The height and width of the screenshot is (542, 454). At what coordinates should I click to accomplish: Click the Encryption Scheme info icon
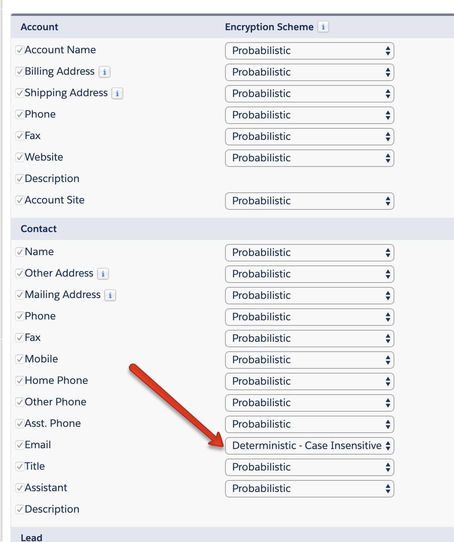tap(323, 27)
